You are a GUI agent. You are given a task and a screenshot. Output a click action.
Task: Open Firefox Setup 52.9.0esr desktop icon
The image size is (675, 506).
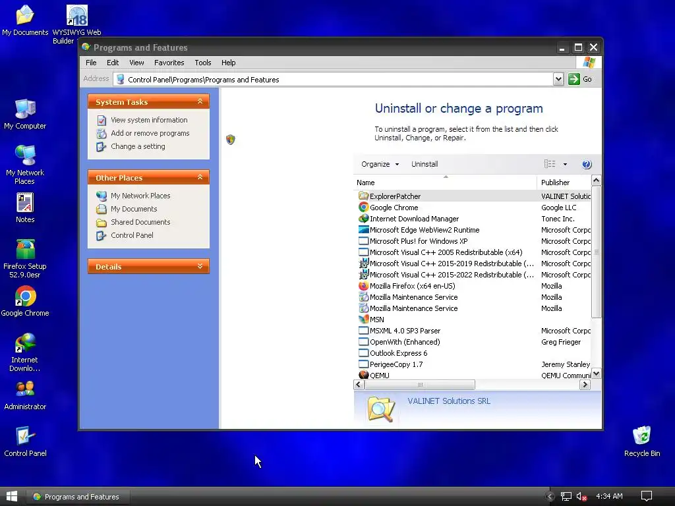tap(25, 258)
